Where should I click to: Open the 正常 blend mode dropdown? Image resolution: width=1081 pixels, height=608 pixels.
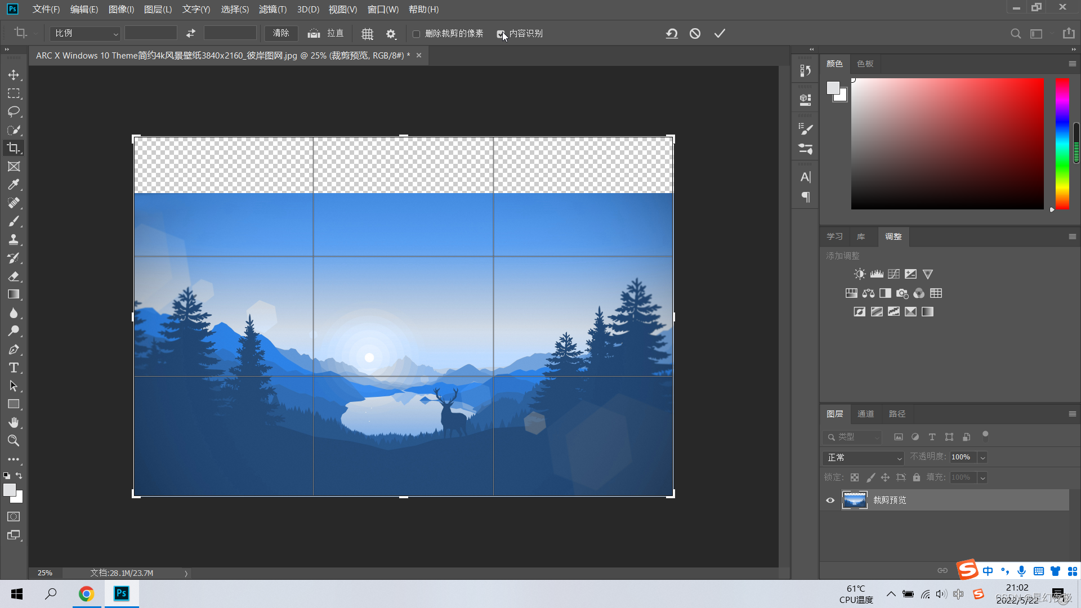pyautogui.click(x=863, y=458)
